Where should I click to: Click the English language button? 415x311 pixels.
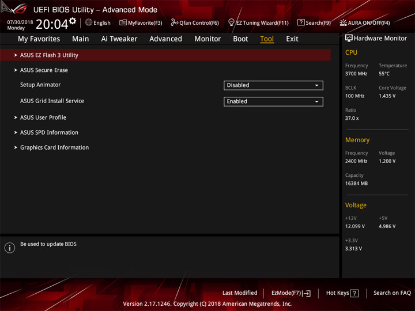point(102,22)
